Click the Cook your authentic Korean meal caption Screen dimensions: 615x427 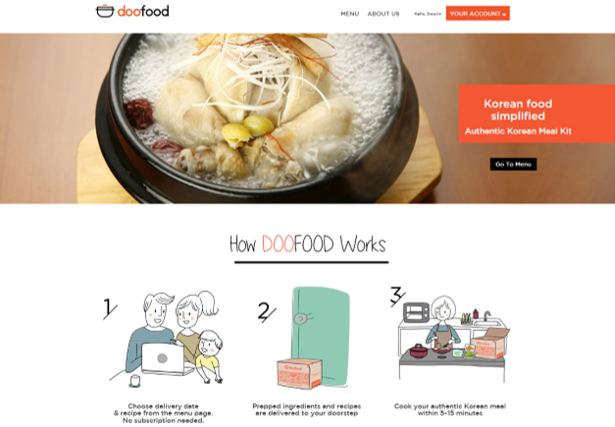tap(450, 409)
